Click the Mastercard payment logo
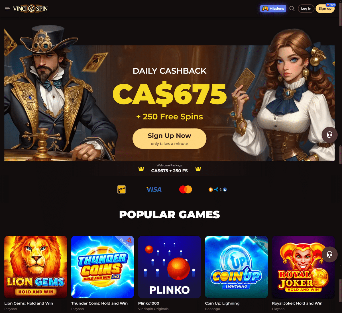The width and height of the screenshot is (342, 313). (186, 190)
